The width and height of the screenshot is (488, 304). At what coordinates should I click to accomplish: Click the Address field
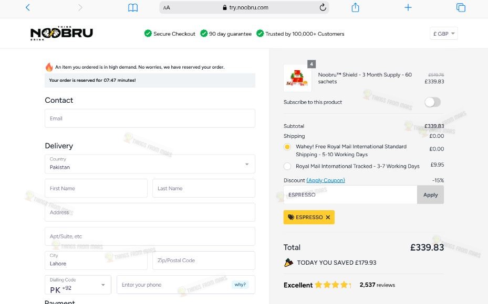150,212
